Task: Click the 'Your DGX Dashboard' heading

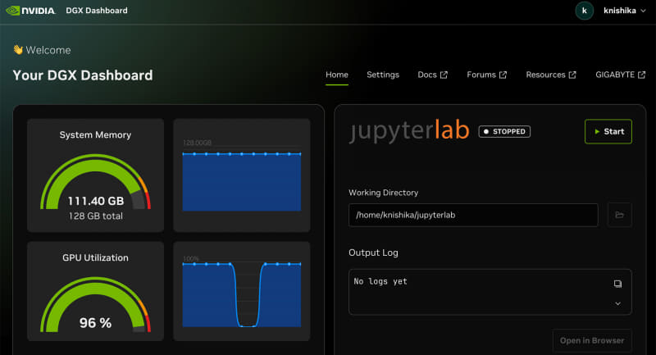Action: click(83, 75)
